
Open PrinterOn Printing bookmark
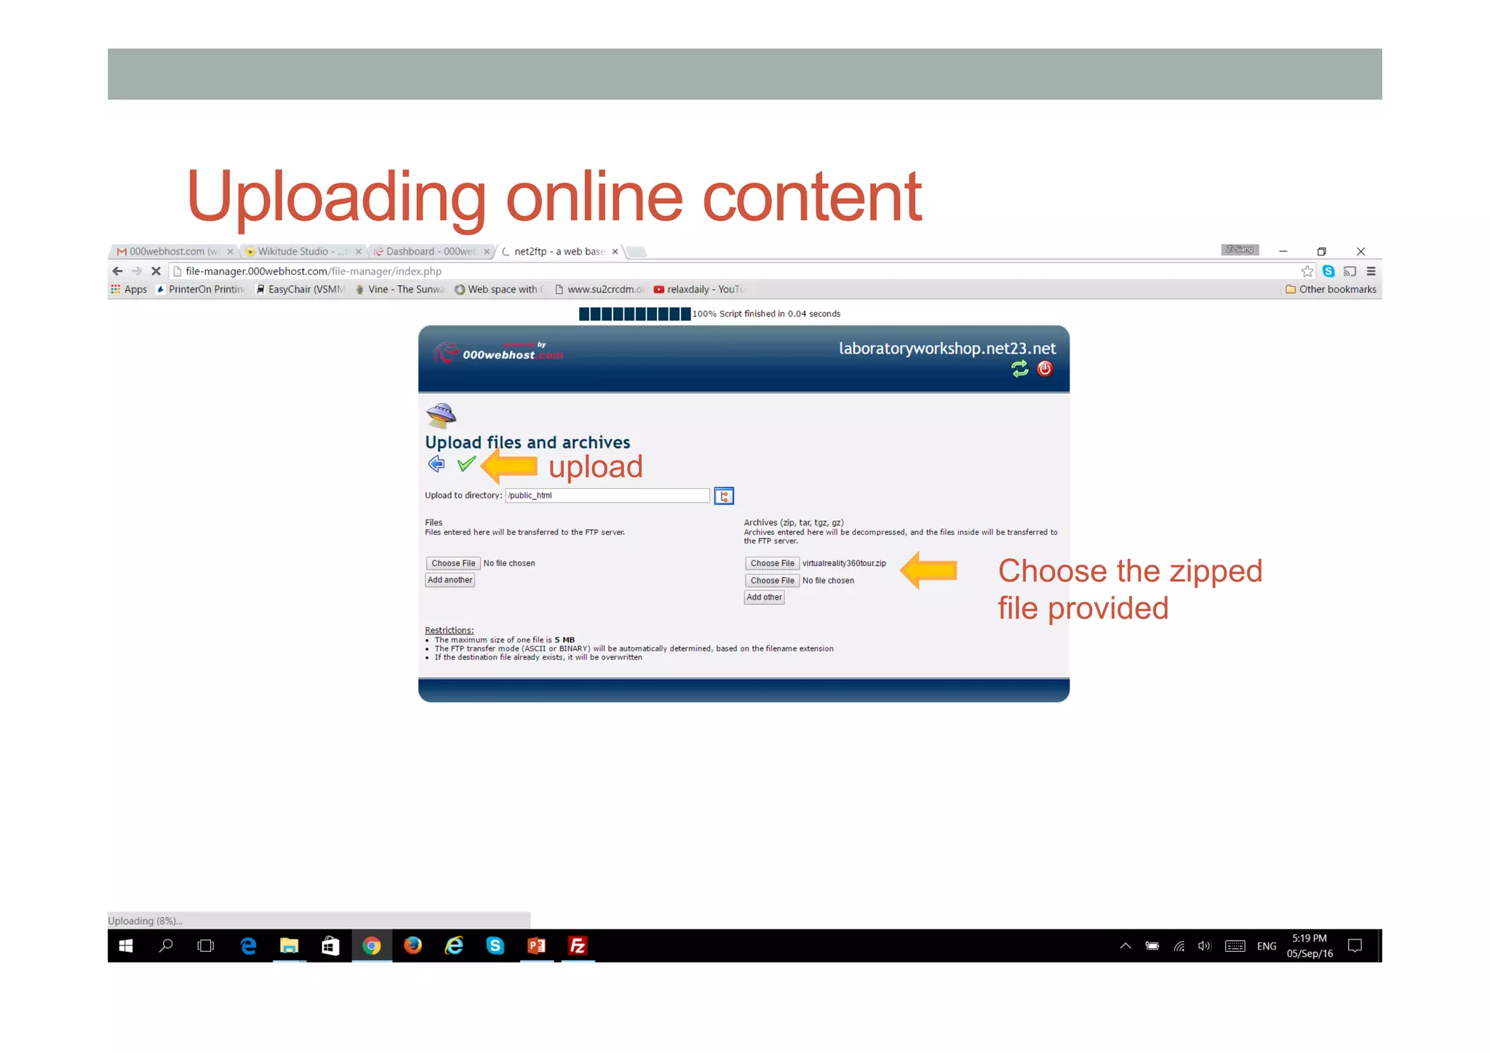click(201, 290)
